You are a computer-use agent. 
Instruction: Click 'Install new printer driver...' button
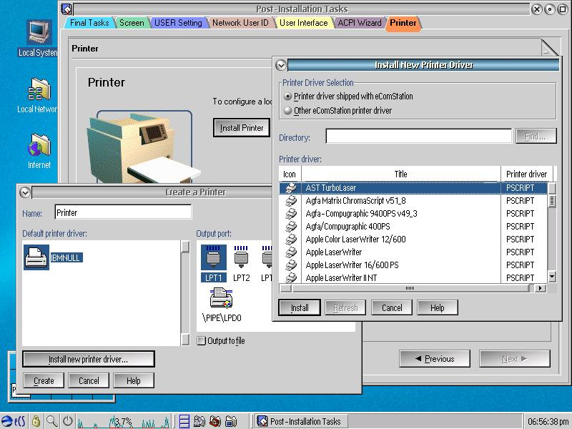(x=89, y=360)
